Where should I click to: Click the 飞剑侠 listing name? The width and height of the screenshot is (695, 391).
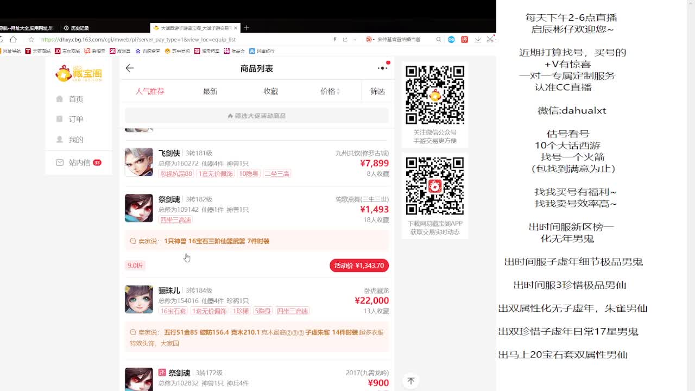(169, 154)
